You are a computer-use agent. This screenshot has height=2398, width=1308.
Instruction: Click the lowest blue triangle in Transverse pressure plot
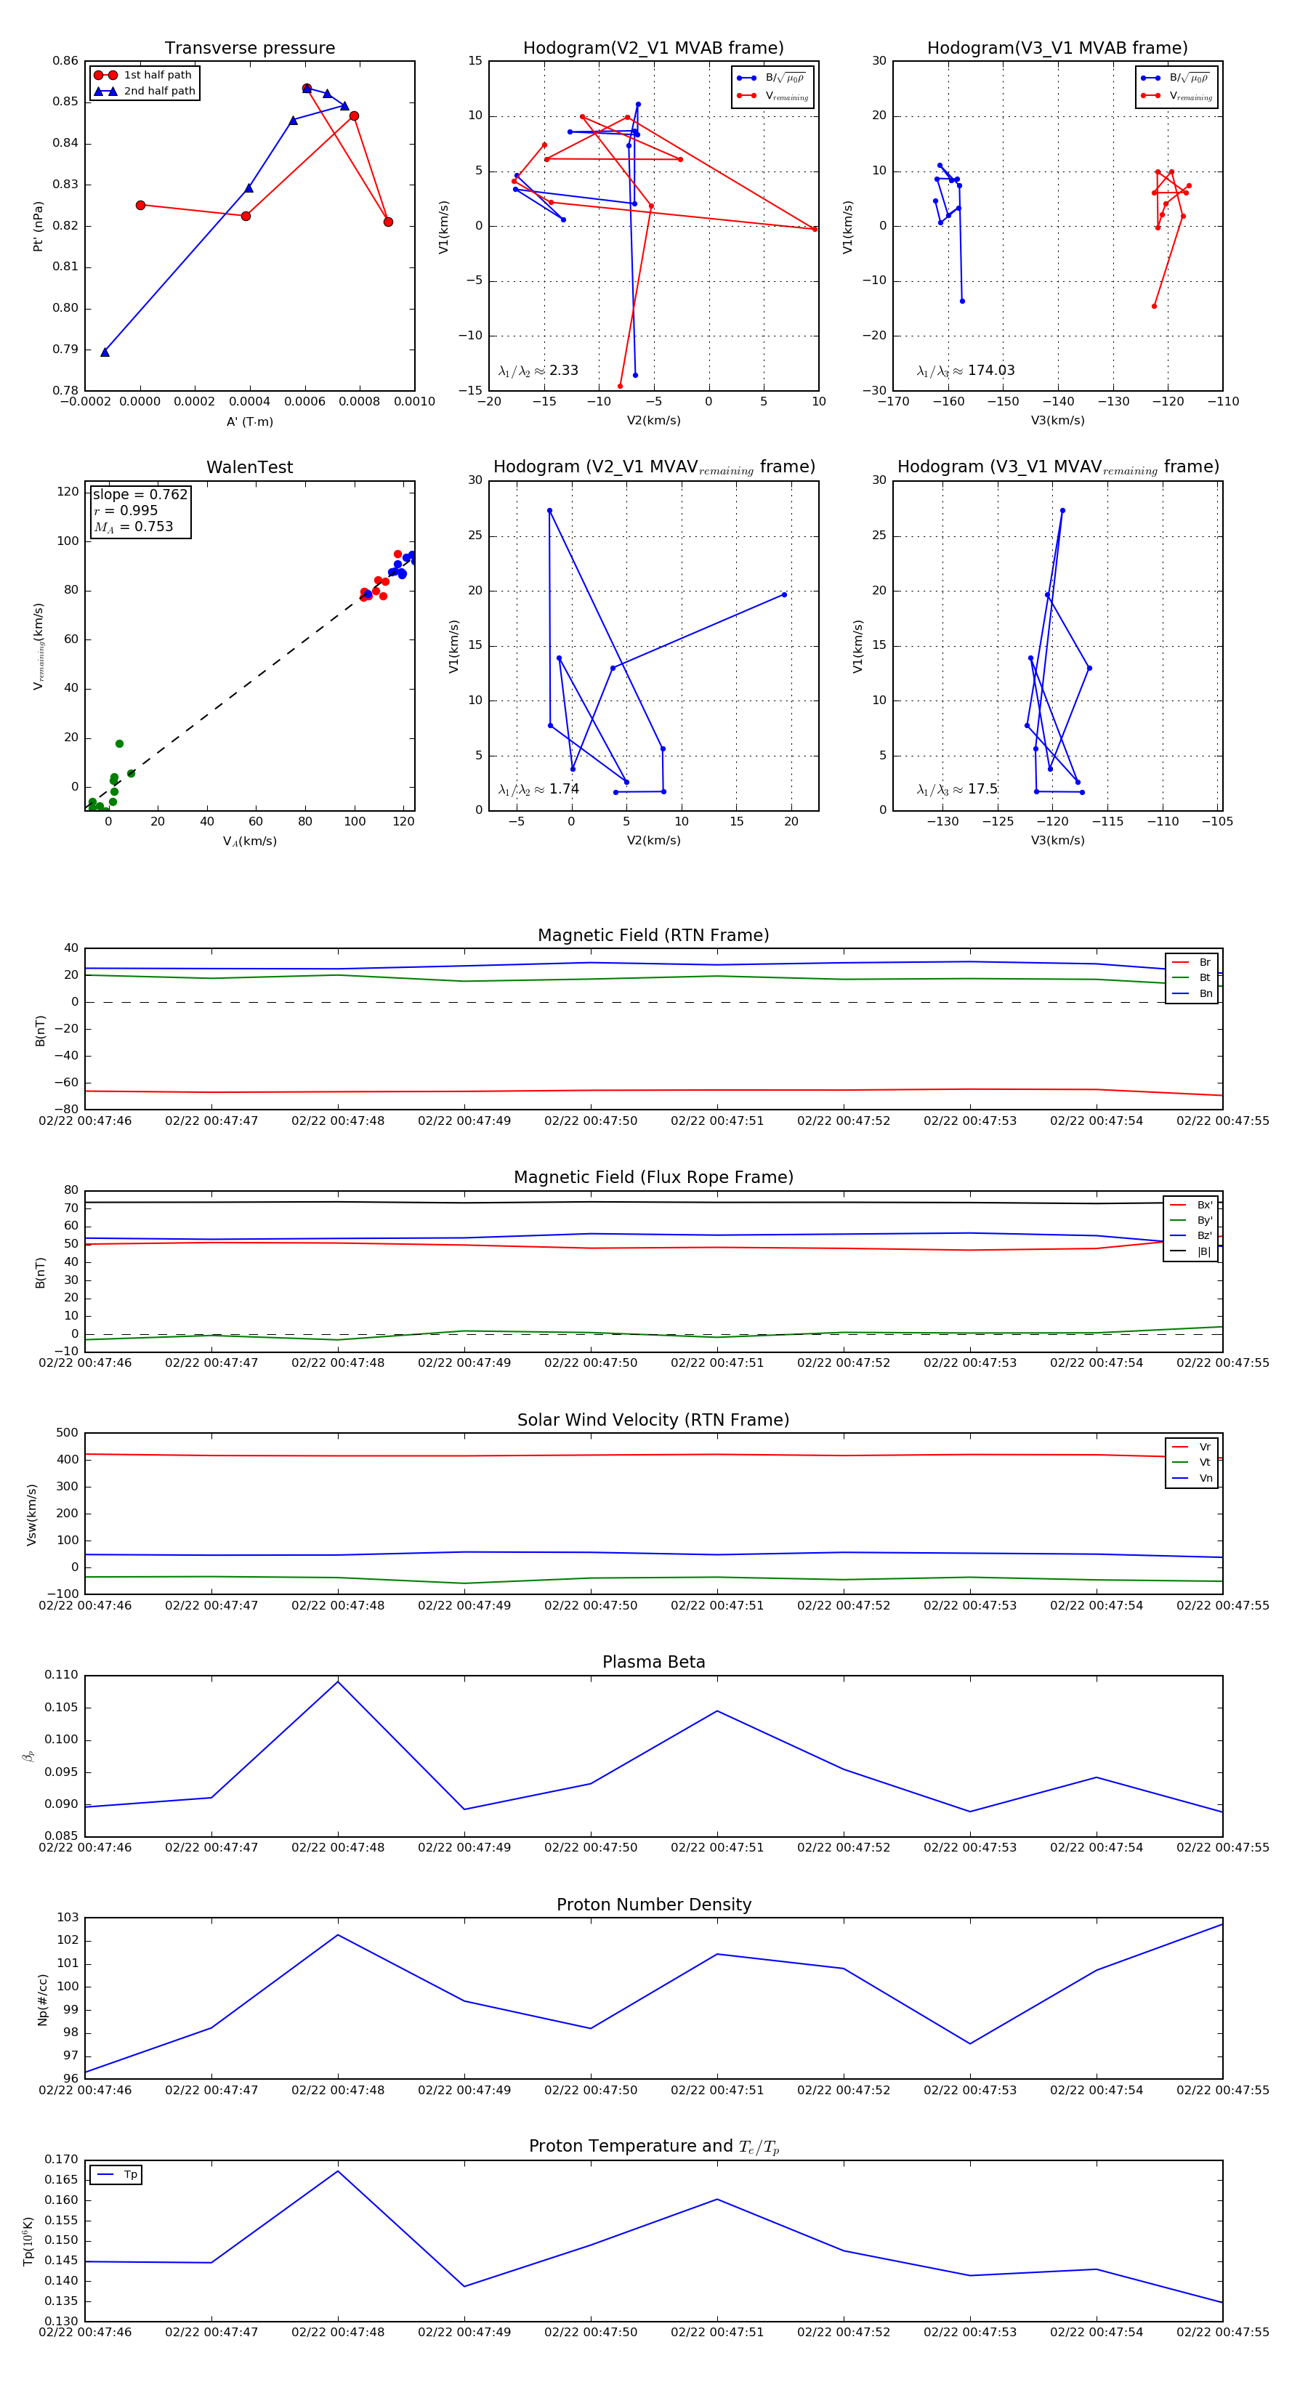point(104,352)
